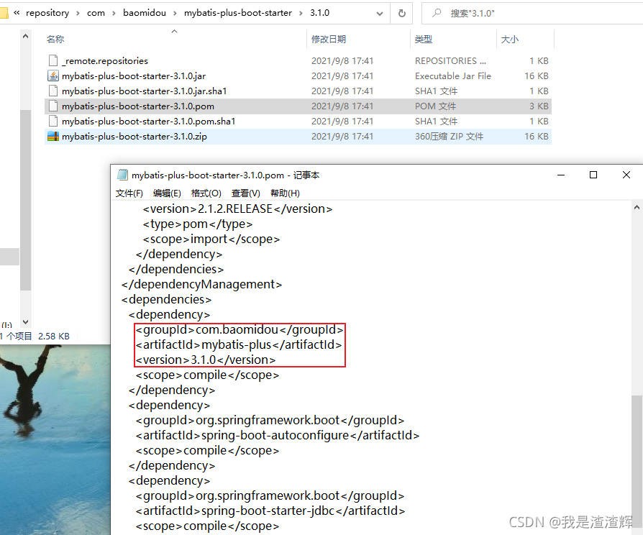
Task: Click line '<version>3.1.0</version>' in Notepad
Action: 206,360
